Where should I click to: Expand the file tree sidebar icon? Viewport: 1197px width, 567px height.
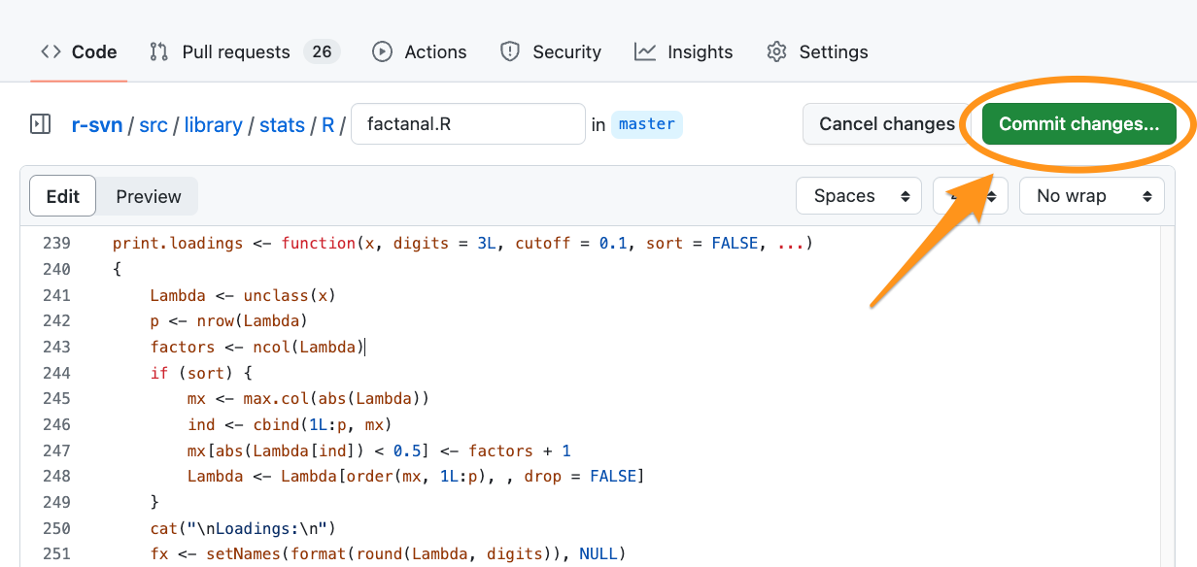(40, 124)
